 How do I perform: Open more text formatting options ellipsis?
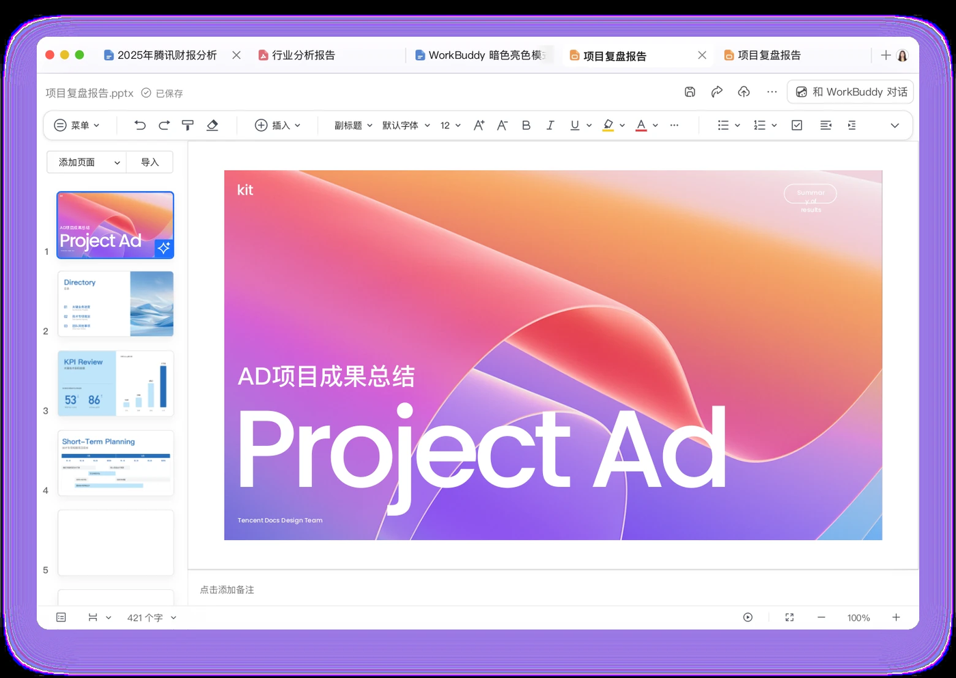[x=675, y=125]
